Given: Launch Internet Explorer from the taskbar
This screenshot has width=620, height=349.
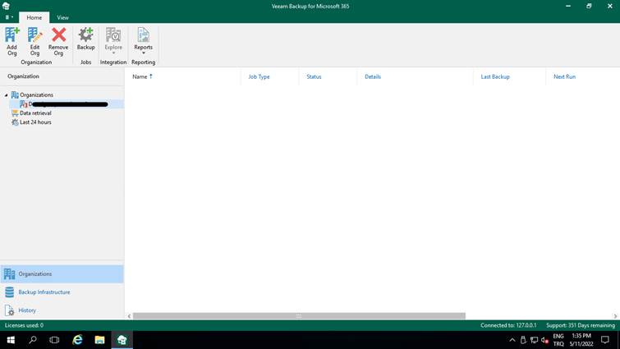Looking at the screenshot, I should (77, 340).
